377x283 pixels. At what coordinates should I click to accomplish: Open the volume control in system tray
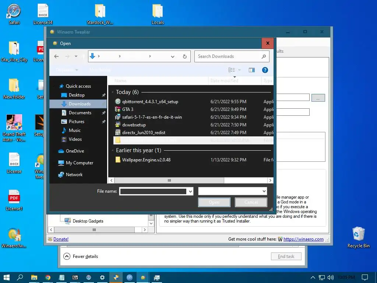click(x=331, y=277)
